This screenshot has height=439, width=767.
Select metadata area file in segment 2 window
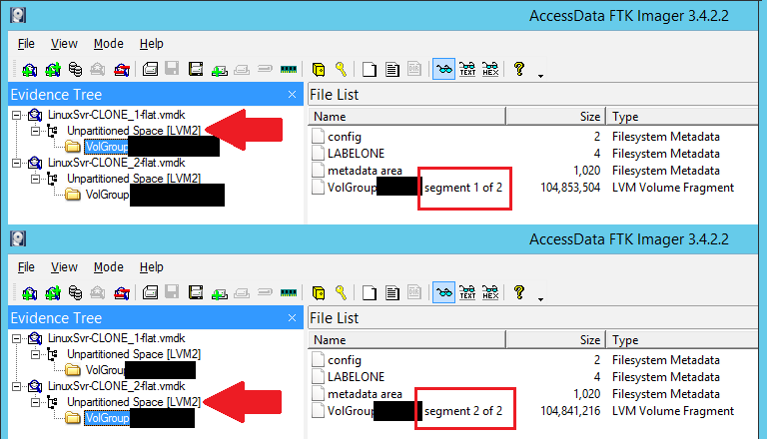click(x=365, y=394)
